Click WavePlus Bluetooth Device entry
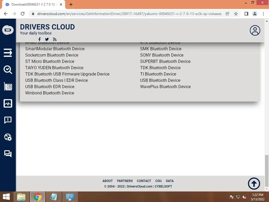This screenshot has height=202, width=269. point(165,87)
